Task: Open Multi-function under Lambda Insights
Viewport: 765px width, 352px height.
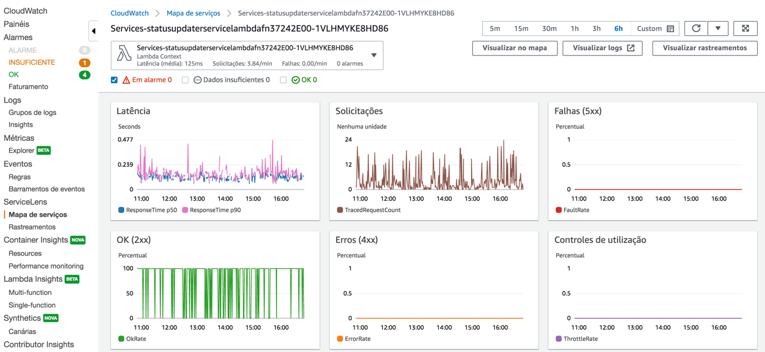Action: click(30, 293)
